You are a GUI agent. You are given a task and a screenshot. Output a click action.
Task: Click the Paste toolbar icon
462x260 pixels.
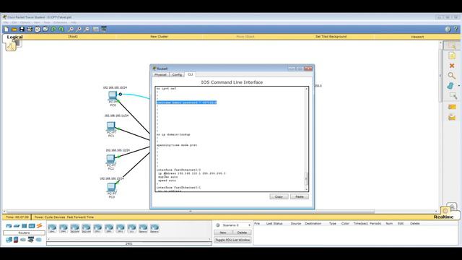coord(45,29)
